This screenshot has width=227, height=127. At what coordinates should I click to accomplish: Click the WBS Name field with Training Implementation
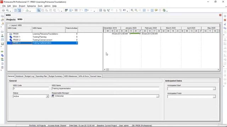[105, 89]
